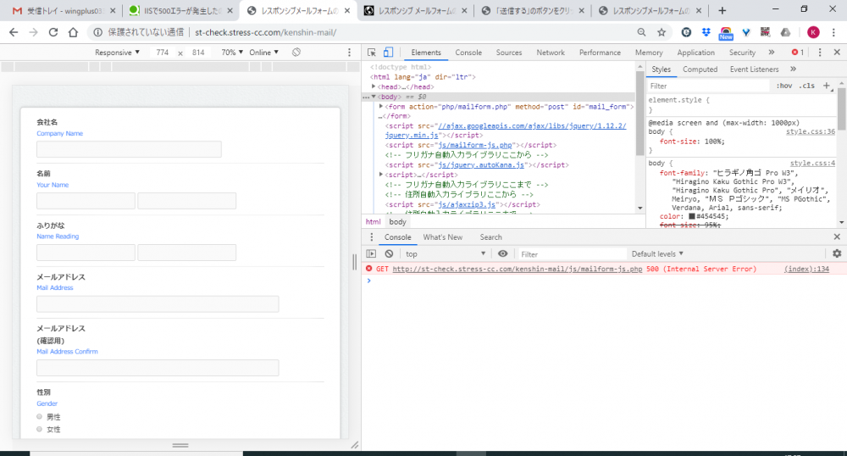
Task: Open Chrome's three-dot menu
Action: [x=833, y=32]
